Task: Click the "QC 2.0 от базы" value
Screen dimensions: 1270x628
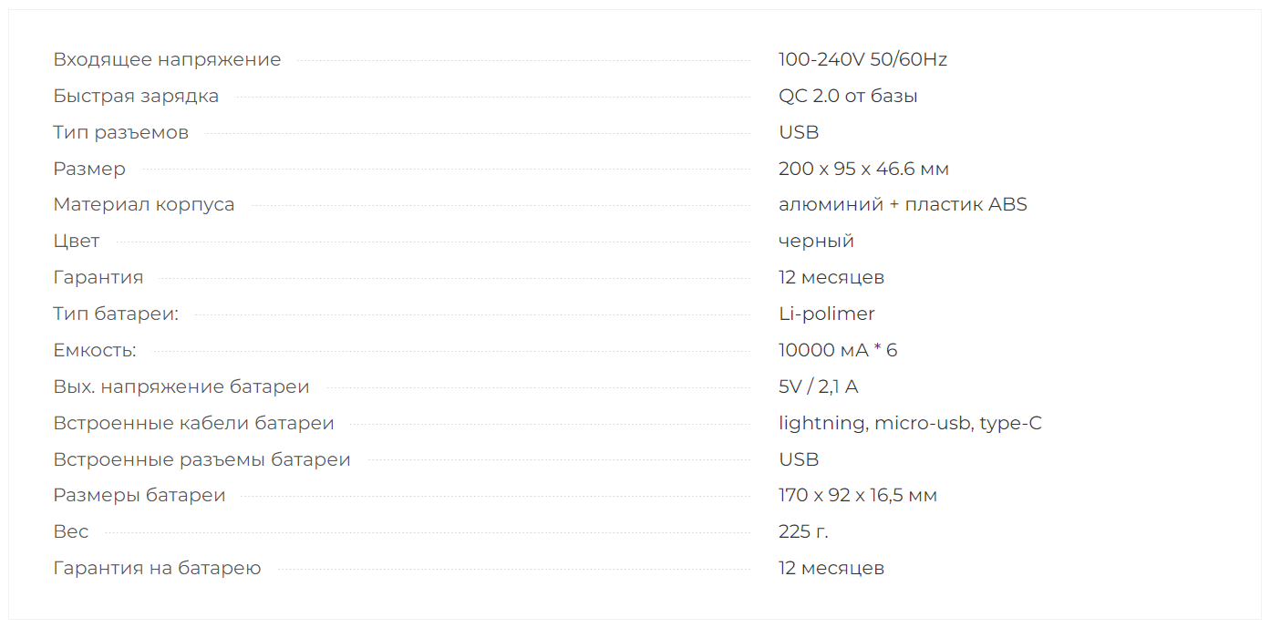Action: [x=848, y=97]
